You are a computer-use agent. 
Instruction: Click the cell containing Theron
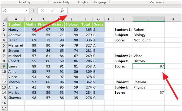click(x=16, y=82)
